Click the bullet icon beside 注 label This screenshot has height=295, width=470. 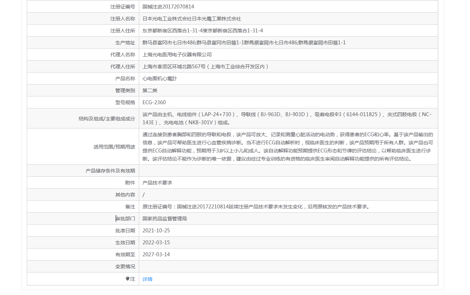point(128,279)
